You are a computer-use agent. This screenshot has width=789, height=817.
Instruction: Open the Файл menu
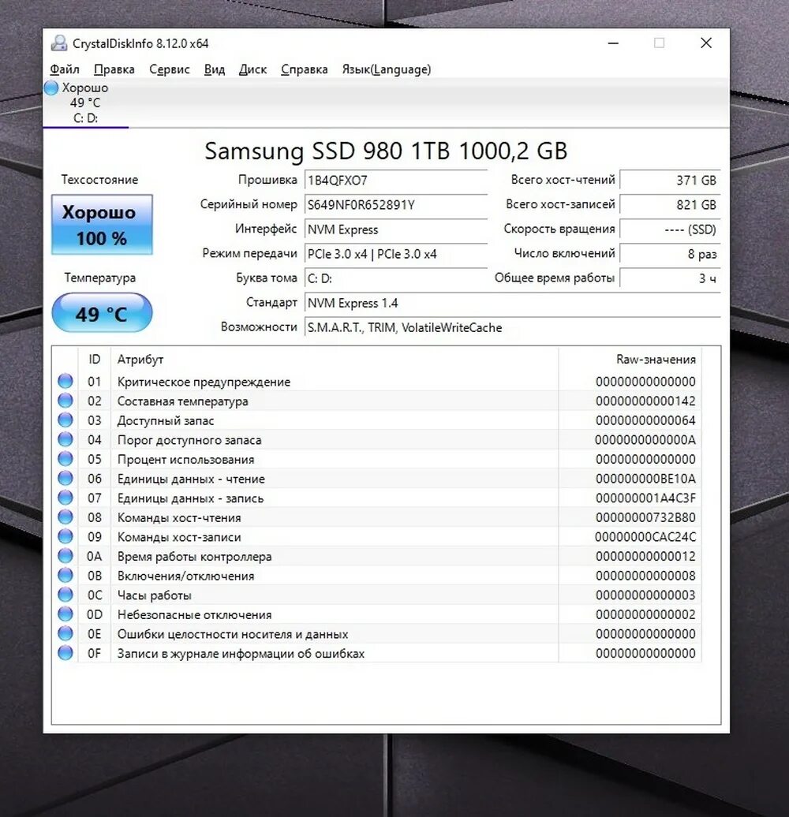pyautogui.click(x=65, y=69)
